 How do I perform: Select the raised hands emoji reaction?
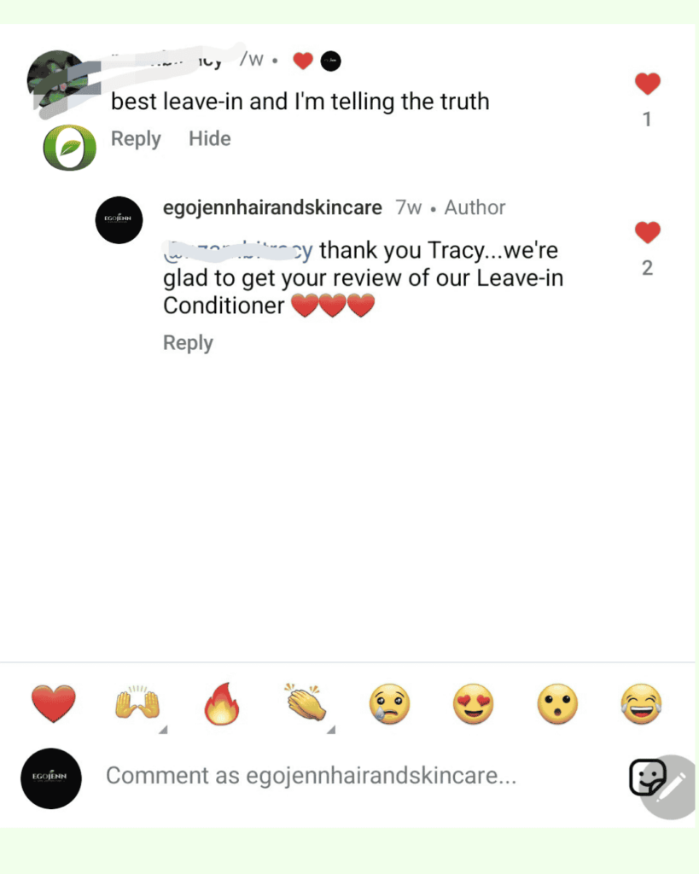click(137, 703)
